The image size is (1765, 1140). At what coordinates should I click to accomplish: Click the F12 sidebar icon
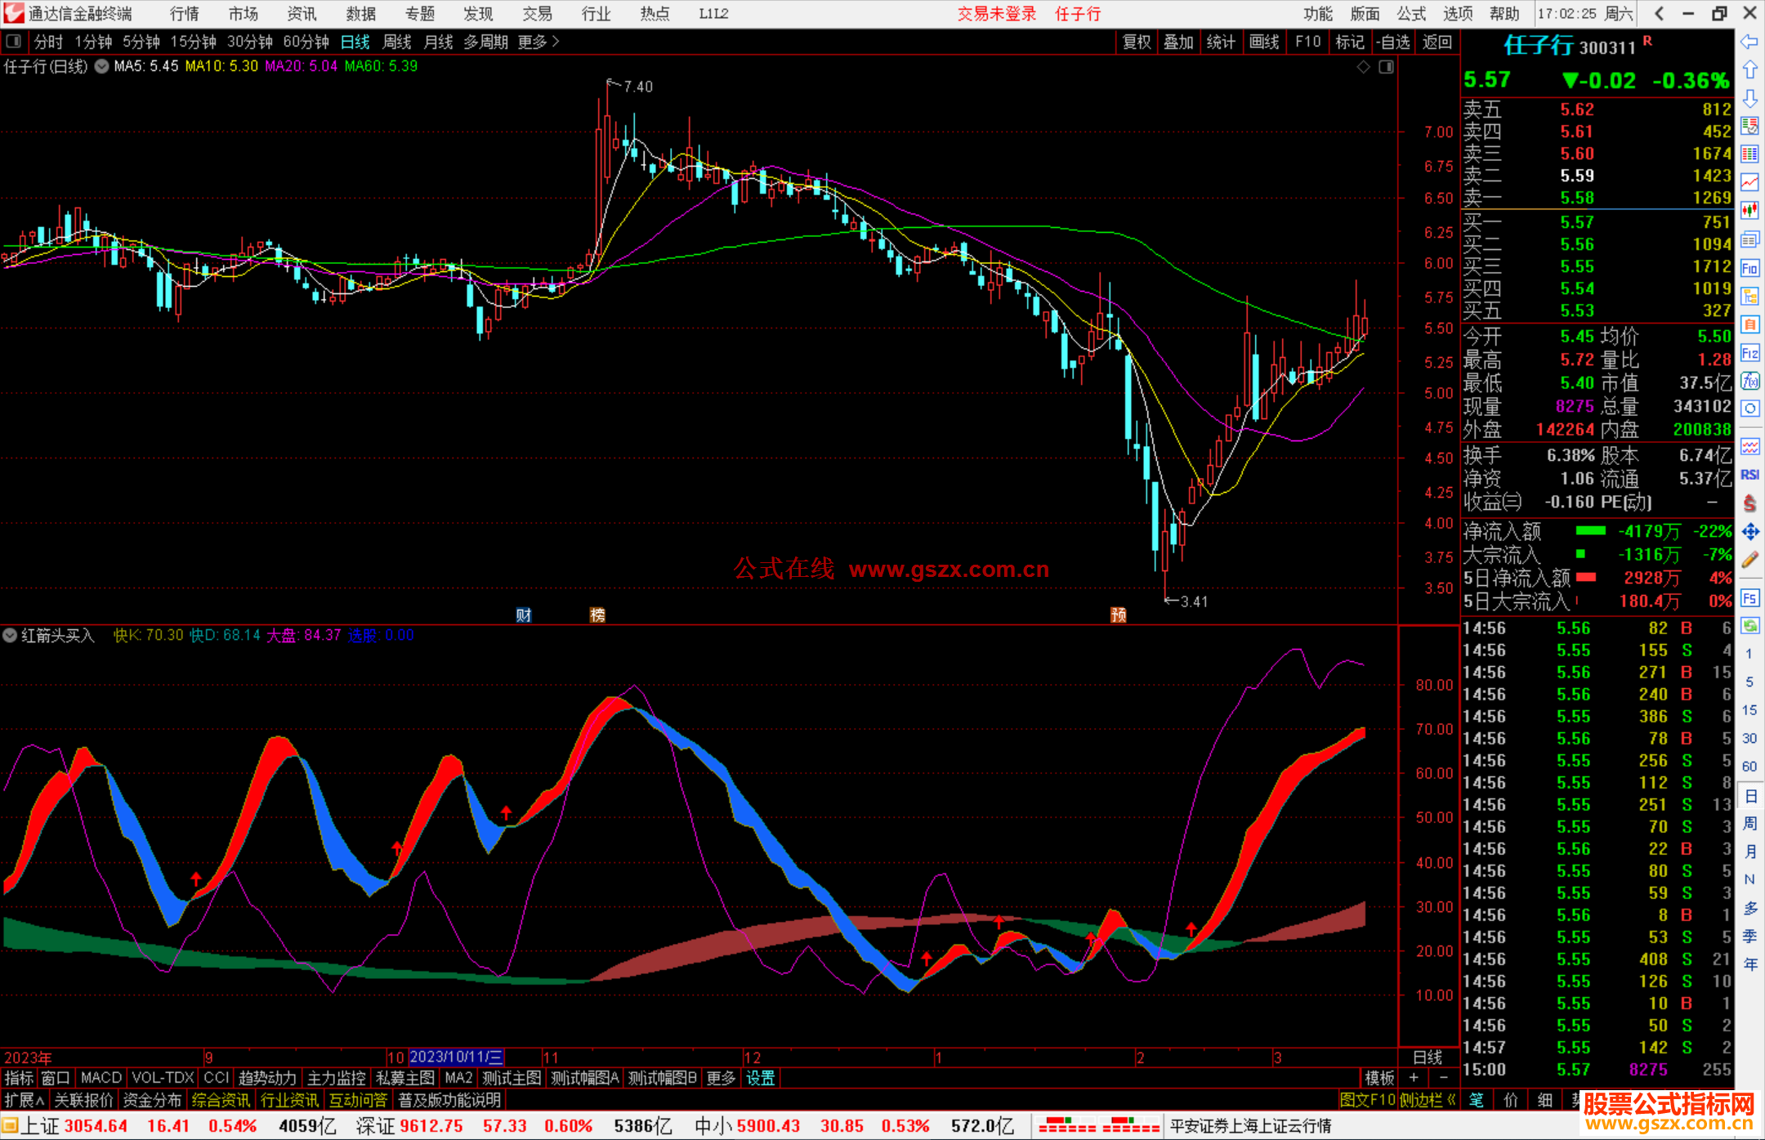point(1749,353)
